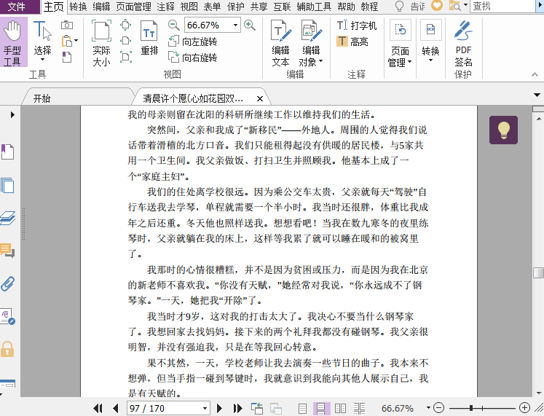The height and width of the screenshot is (416, 544).
Task: Open the Security lock panel in sidebar
Action: [x=7, y=349]
